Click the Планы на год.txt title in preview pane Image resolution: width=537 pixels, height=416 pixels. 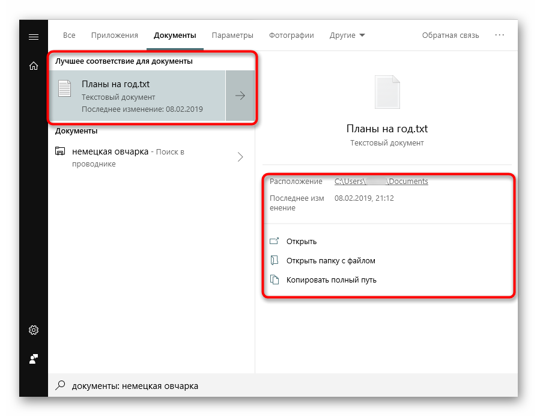pos(387,129)
